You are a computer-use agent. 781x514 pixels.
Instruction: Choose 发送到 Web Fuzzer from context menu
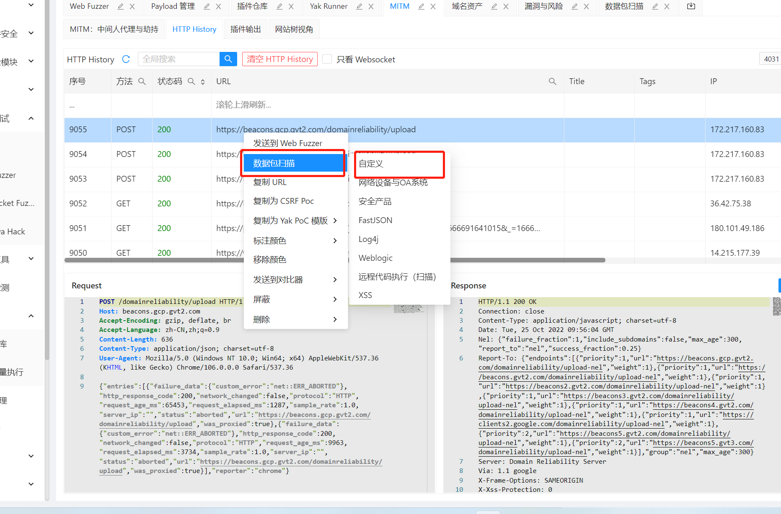[295, 143]
